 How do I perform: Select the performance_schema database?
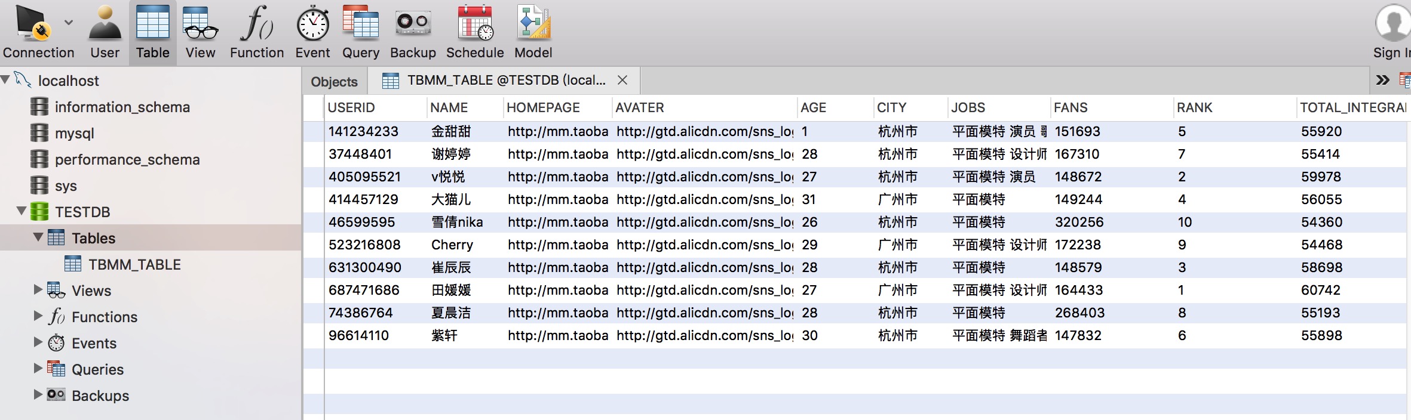(127, 159)
